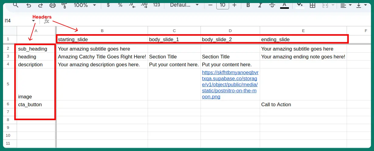Select 'Your amazing description goes here.' cell
Screen dimensions: 374x151
click(102, 64)
